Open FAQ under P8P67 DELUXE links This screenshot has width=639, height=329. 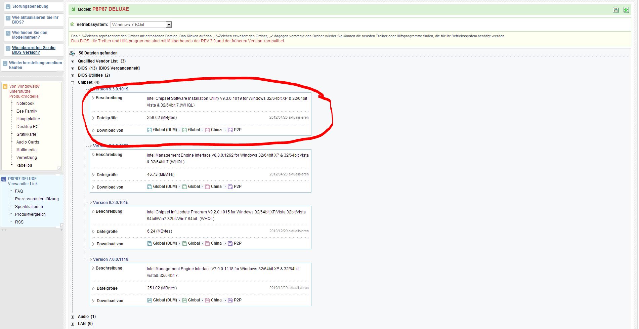click(19, 191)
